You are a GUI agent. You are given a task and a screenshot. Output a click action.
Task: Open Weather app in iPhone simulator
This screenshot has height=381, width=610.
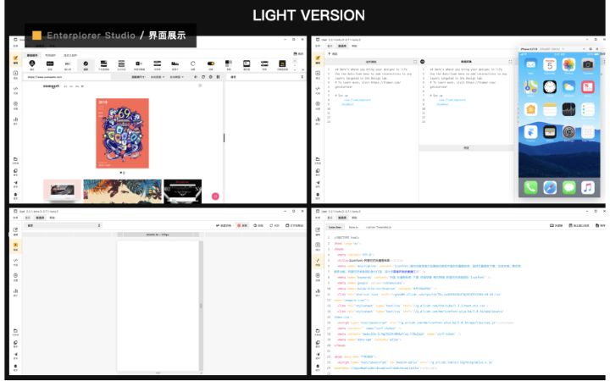coord(568,87)
